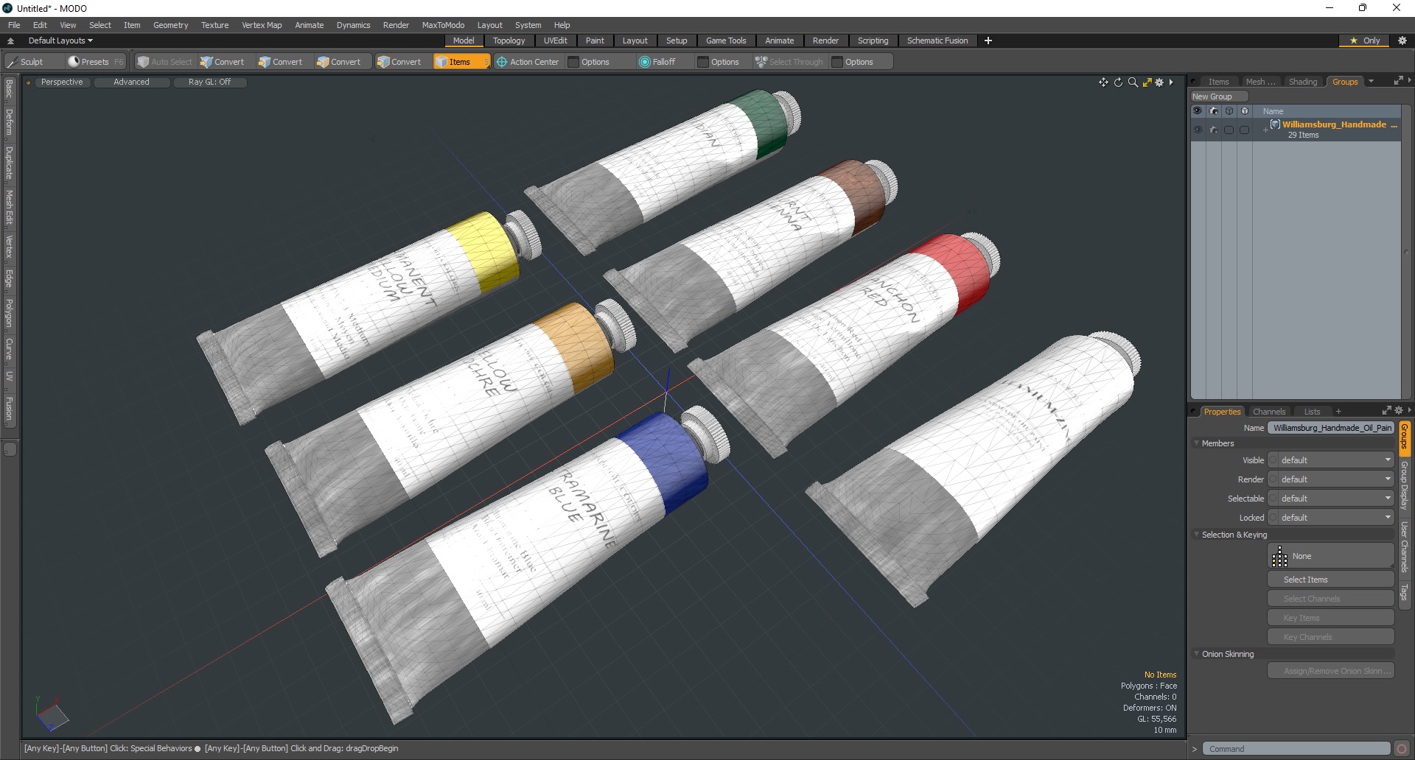This screenshot has width=1415, height=760.
Task: Click the home arrow icon left of Default Layouts
Action: pos(10,41)
